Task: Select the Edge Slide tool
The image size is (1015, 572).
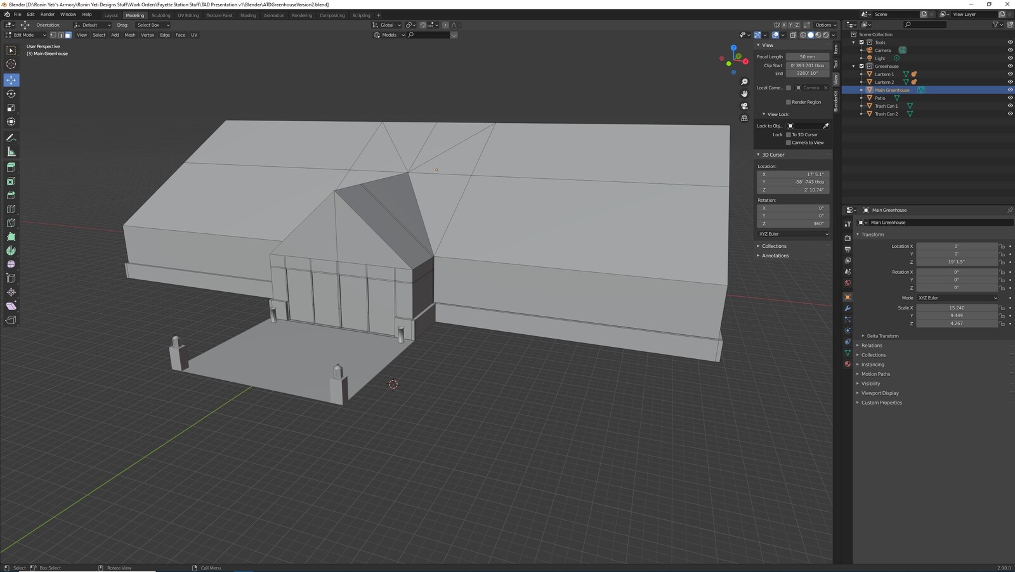Action: (x=11, y=278)
